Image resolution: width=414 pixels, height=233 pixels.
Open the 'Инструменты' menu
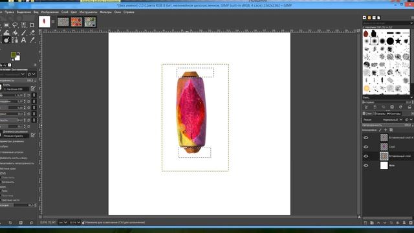pyautogui.click(x=88, y=12)
